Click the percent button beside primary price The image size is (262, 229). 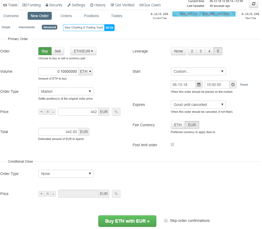point(116,112)
